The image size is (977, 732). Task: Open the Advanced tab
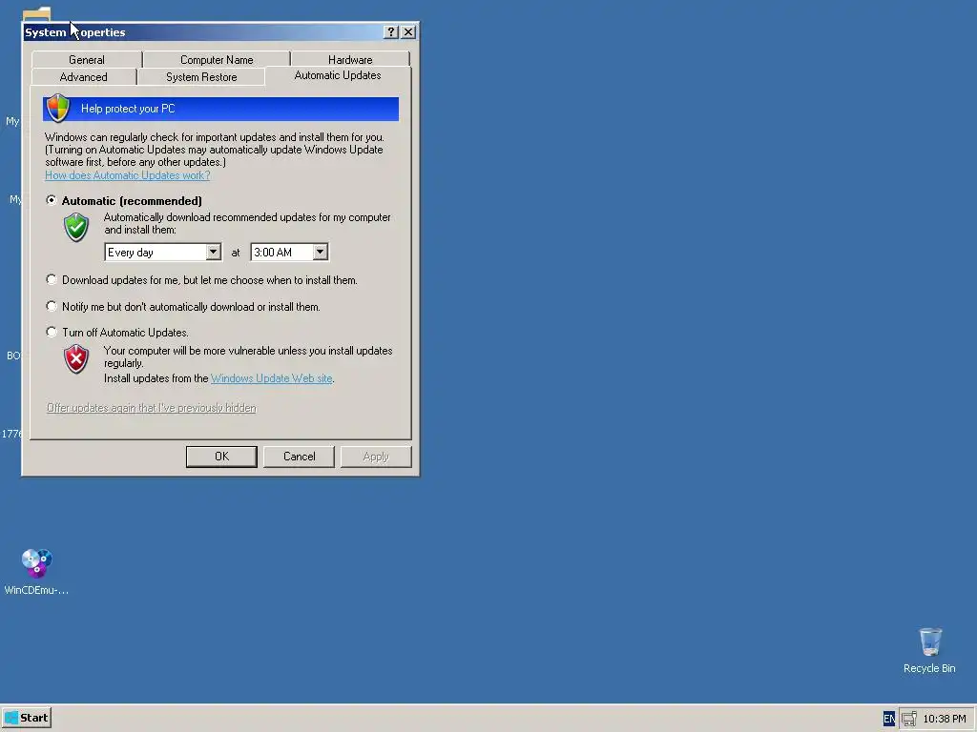pyautogui.click(x=84, y=77)
